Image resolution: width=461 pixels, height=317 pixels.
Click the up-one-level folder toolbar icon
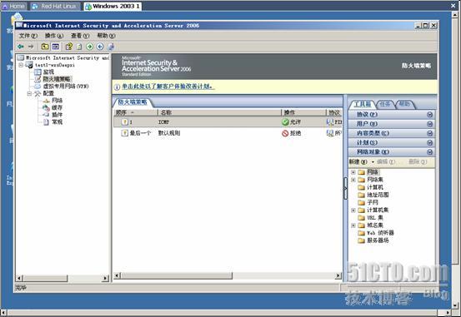(45, 47)
